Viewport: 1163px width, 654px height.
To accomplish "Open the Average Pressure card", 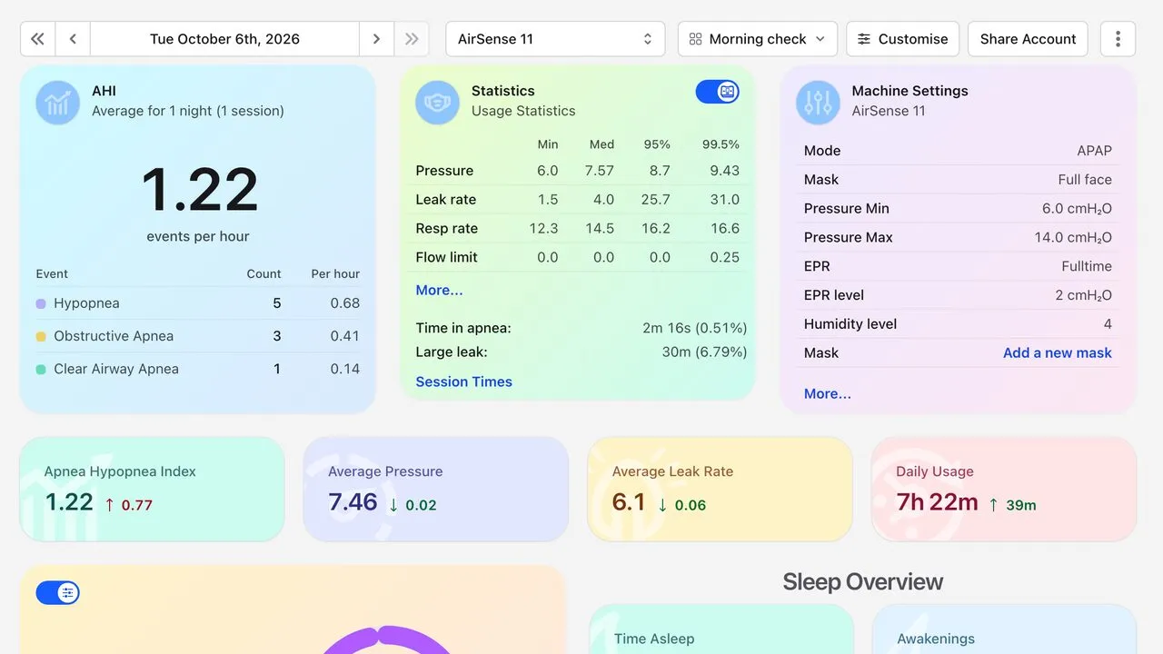I will point(436,490).
